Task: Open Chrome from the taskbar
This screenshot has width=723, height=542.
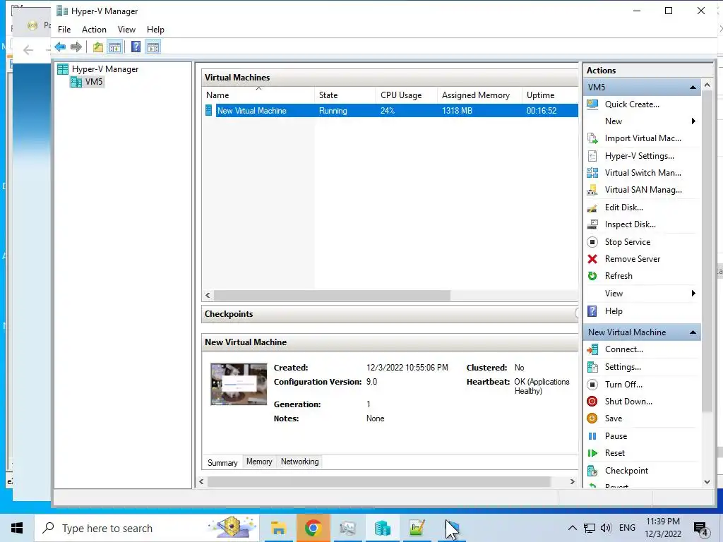Action: (x=313, y=528)
